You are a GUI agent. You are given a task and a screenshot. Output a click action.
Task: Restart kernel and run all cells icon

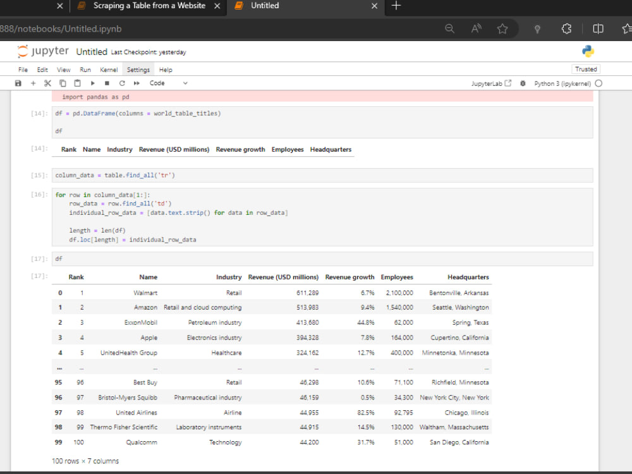pyautogui.click(x=135, y=83)
